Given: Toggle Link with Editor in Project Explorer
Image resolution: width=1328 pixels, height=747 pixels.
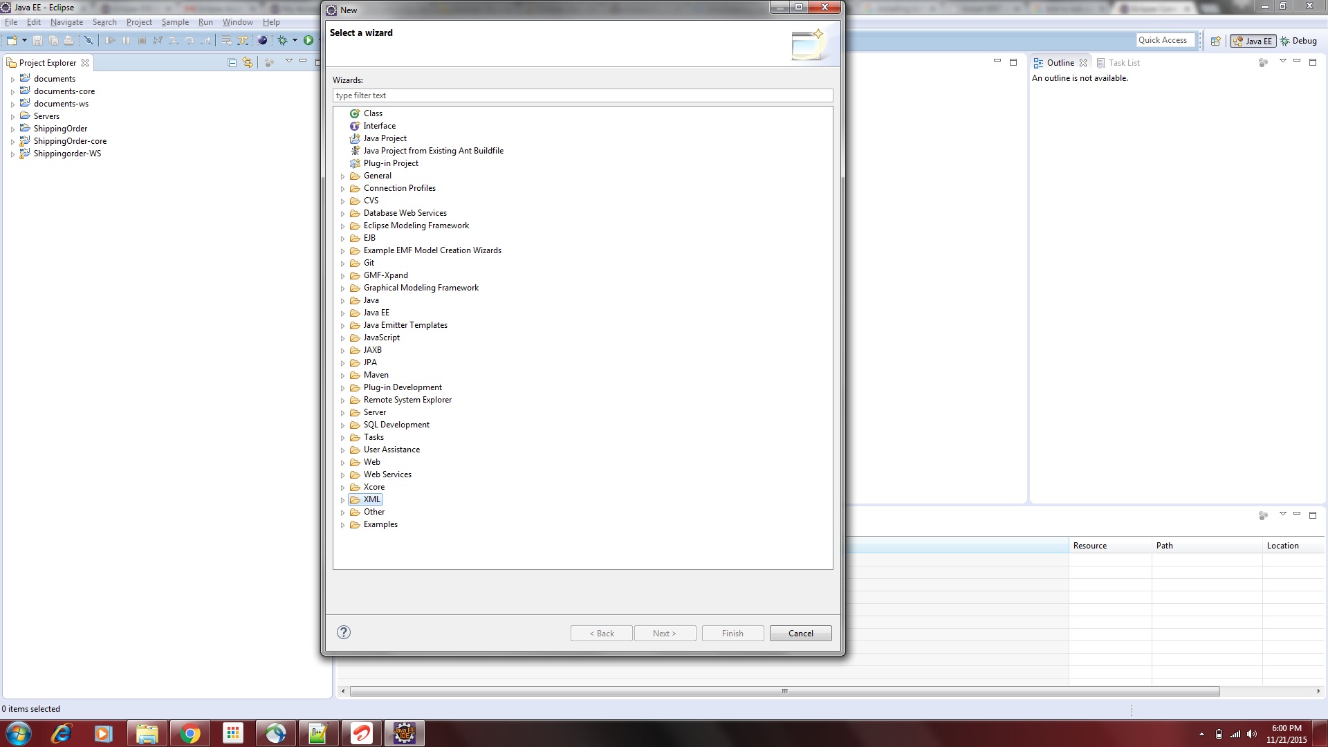Looking at the screenshot, I should [x=248, y=62].
